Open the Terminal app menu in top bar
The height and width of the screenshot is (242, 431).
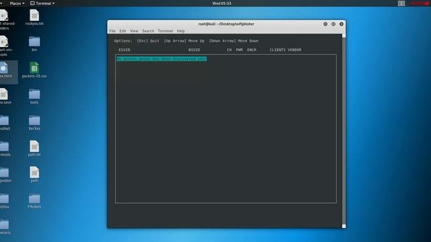pos(42,3)
